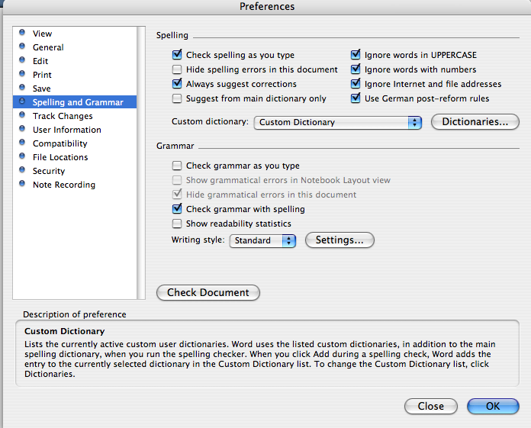The height and width of the screenshot is (428, 531).
Task: Open the Edit preferences category
Action: click(75, 61)
